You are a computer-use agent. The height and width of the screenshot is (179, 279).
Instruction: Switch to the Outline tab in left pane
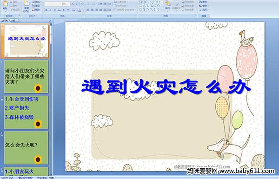pos(13,20)
